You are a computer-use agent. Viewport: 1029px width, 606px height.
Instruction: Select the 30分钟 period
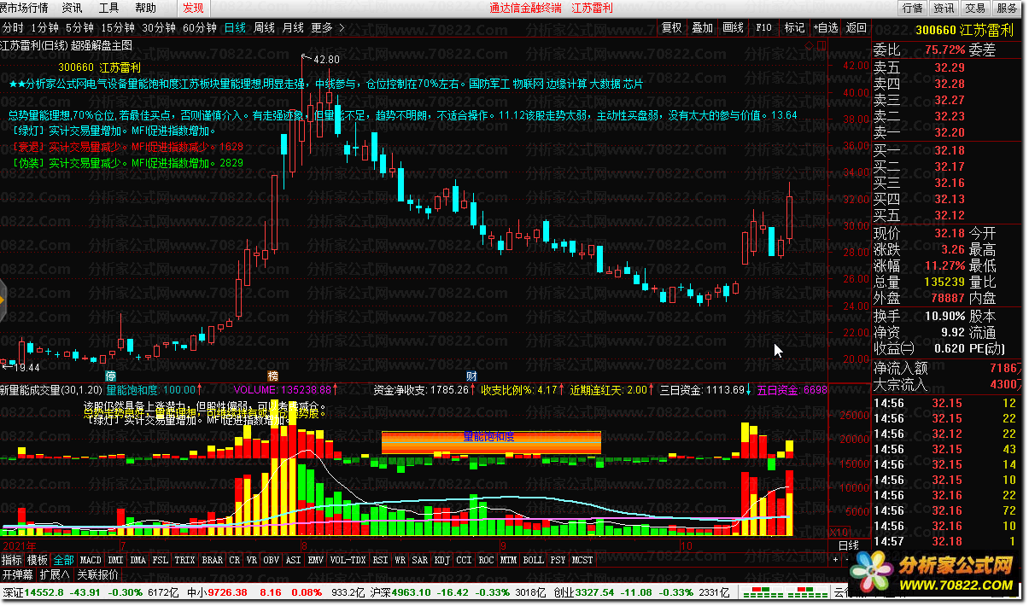(x=159, y=27)
